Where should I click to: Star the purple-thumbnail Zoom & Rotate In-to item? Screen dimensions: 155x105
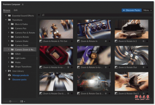click(x=110, y=67)
